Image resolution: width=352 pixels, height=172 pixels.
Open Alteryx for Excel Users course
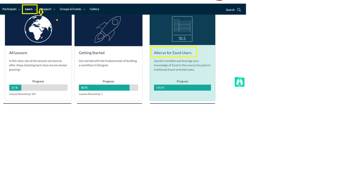click(x=172, y=53)
